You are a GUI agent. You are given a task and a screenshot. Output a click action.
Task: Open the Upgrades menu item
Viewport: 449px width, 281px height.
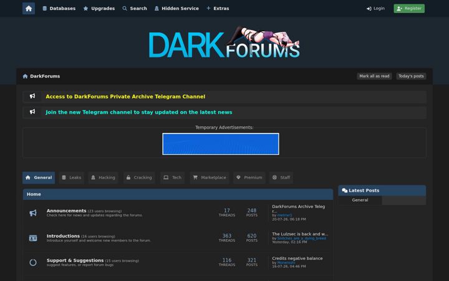pos(99,8)
